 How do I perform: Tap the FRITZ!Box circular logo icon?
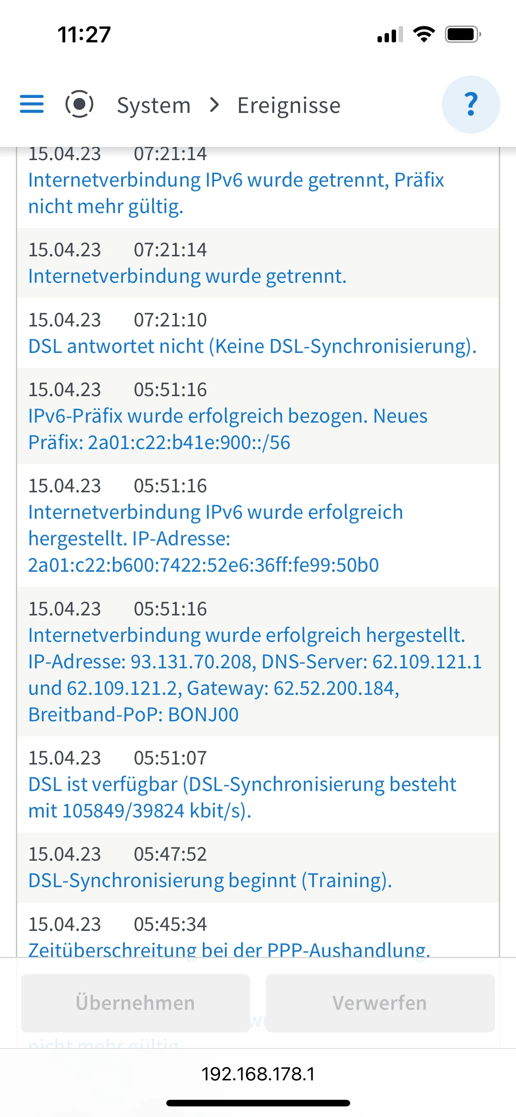(x=79, y=104)
